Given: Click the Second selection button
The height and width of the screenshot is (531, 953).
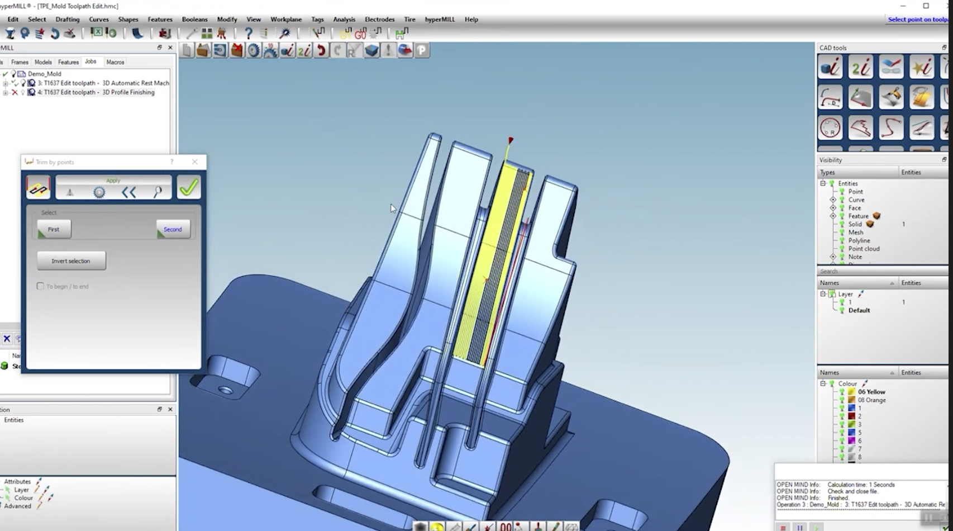Looking at the screenshot, I should 173,229.
